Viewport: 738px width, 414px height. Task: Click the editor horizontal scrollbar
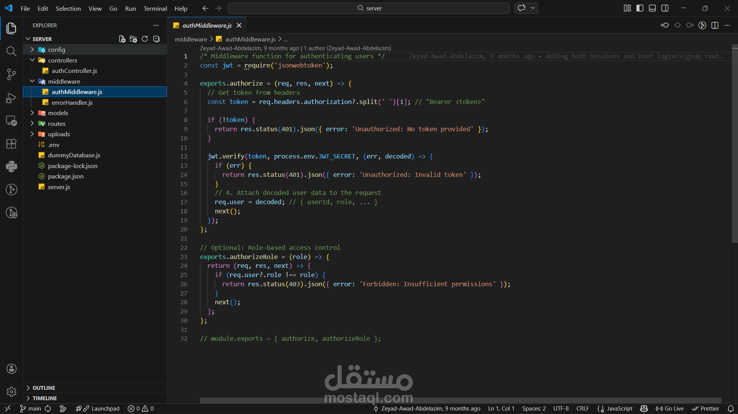(x=460, y=400)
